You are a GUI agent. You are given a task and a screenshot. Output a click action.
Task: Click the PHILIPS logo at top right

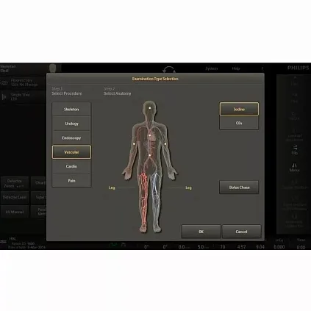tap(299, 68)
